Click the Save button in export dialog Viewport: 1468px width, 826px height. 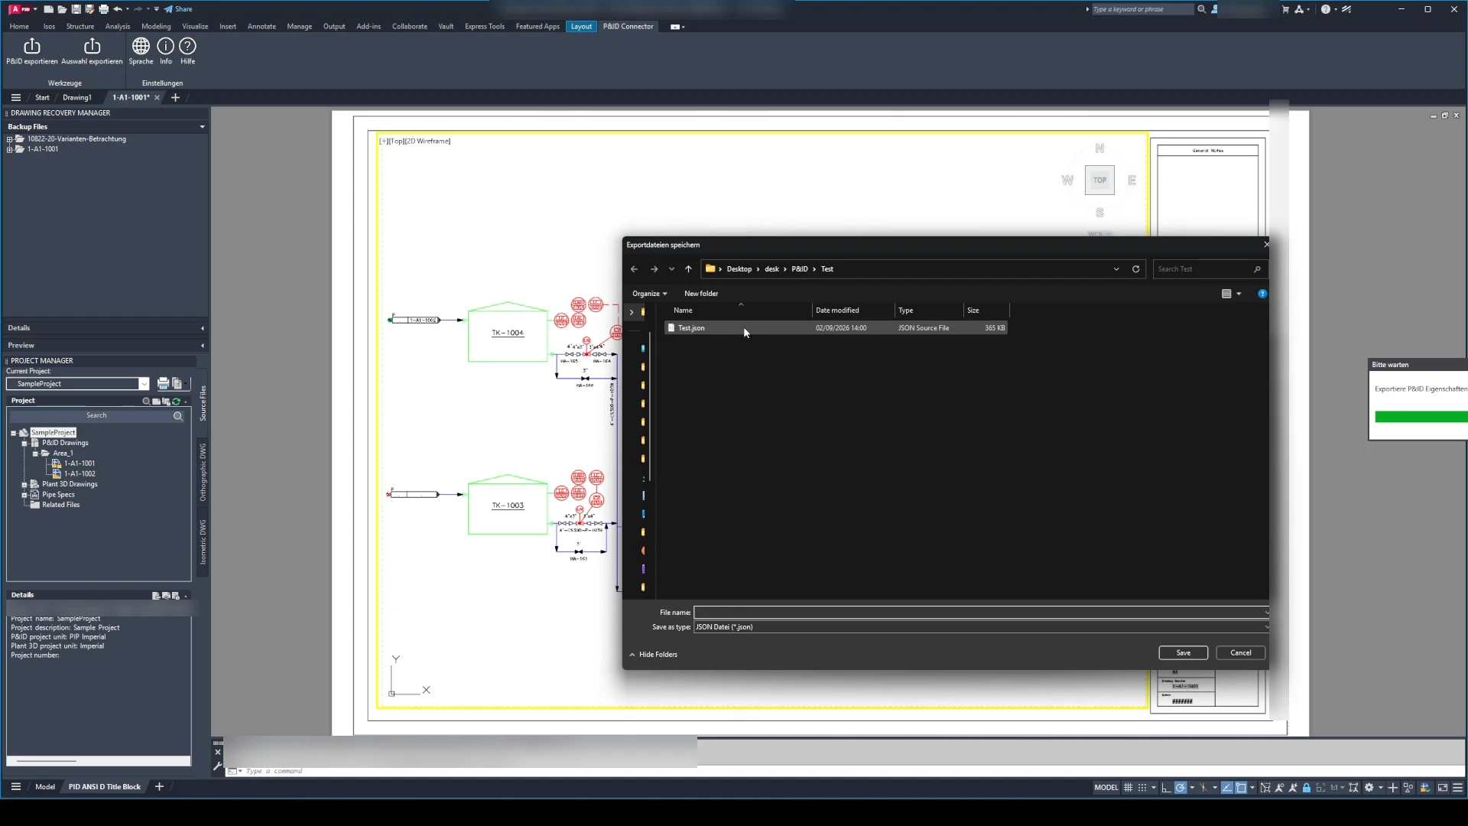click(1183, 653)
